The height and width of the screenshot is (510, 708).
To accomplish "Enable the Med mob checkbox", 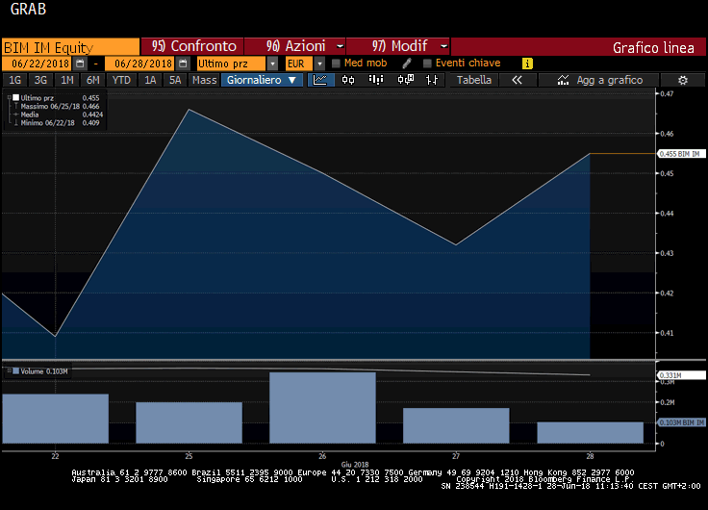I will [336, 64].
